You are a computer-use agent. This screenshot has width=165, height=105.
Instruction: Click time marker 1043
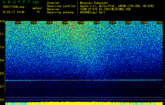(49, 23)
